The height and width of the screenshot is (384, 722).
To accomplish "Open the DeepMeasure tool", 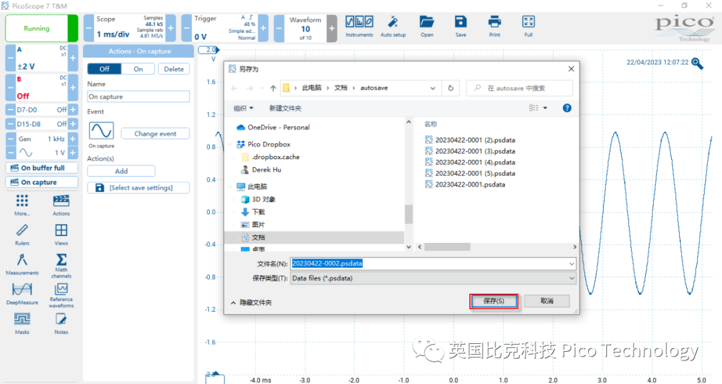I will pyautogui.click(x=22, y=290).
